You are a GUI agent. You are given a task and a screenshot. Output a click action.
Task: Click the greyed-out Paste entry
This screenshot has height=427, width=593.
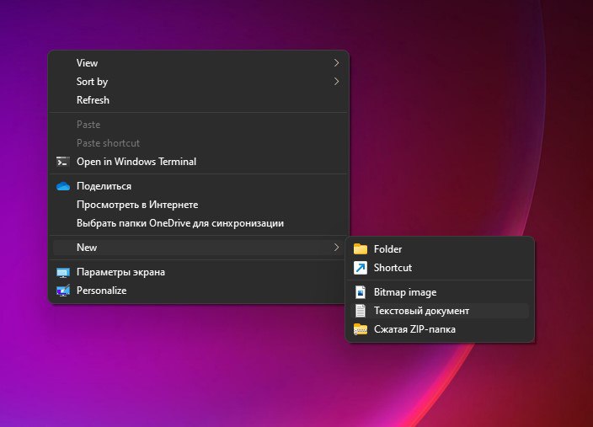point(199,125)
